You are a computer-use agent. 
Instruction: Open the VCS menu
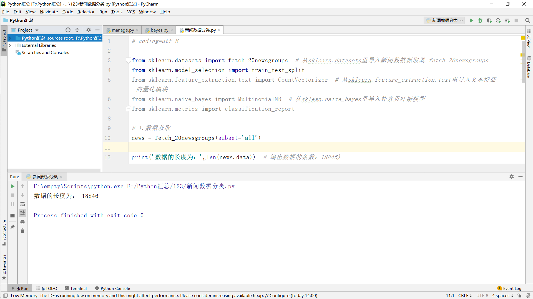tap(131, 12)
